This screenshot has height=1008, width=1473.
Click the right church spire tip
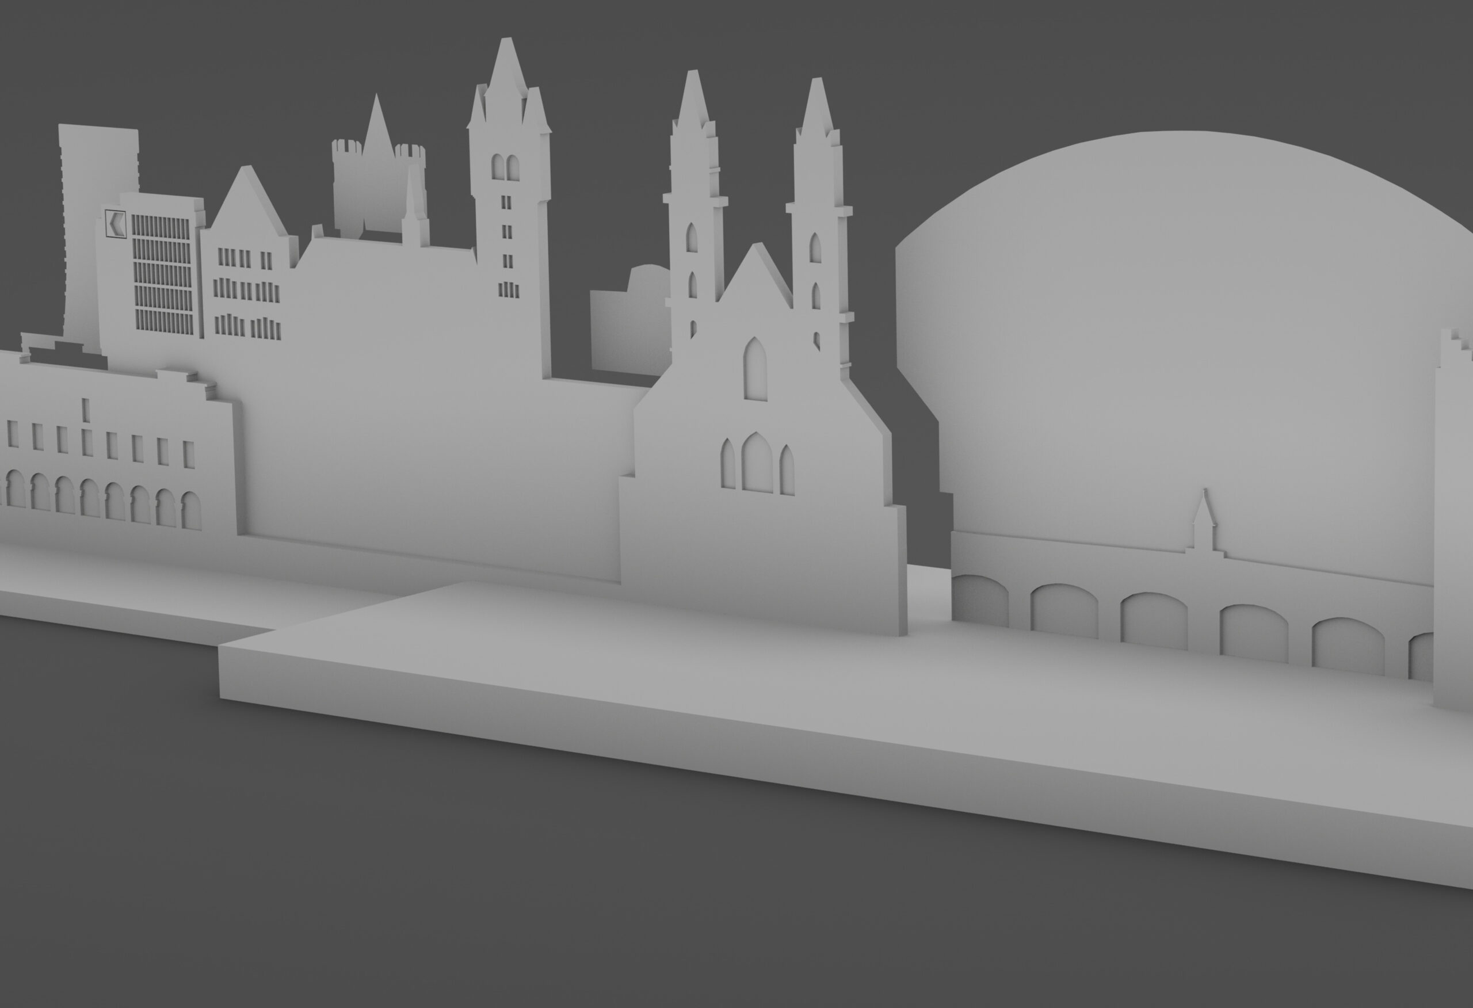(817, 87)
